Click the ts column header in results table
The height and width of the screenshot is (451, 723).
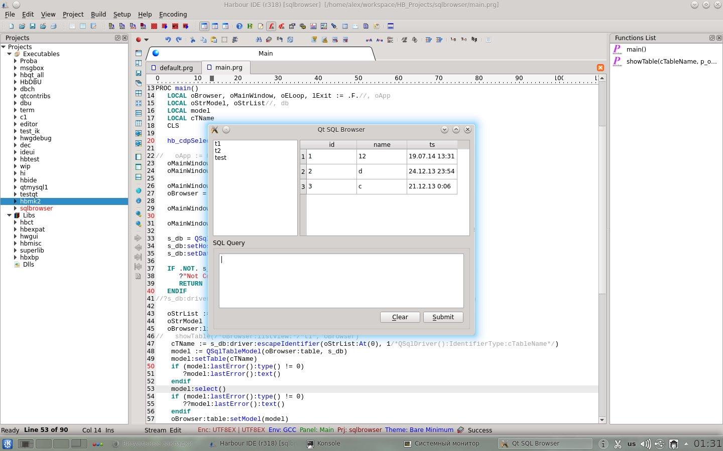pos(432,144)
